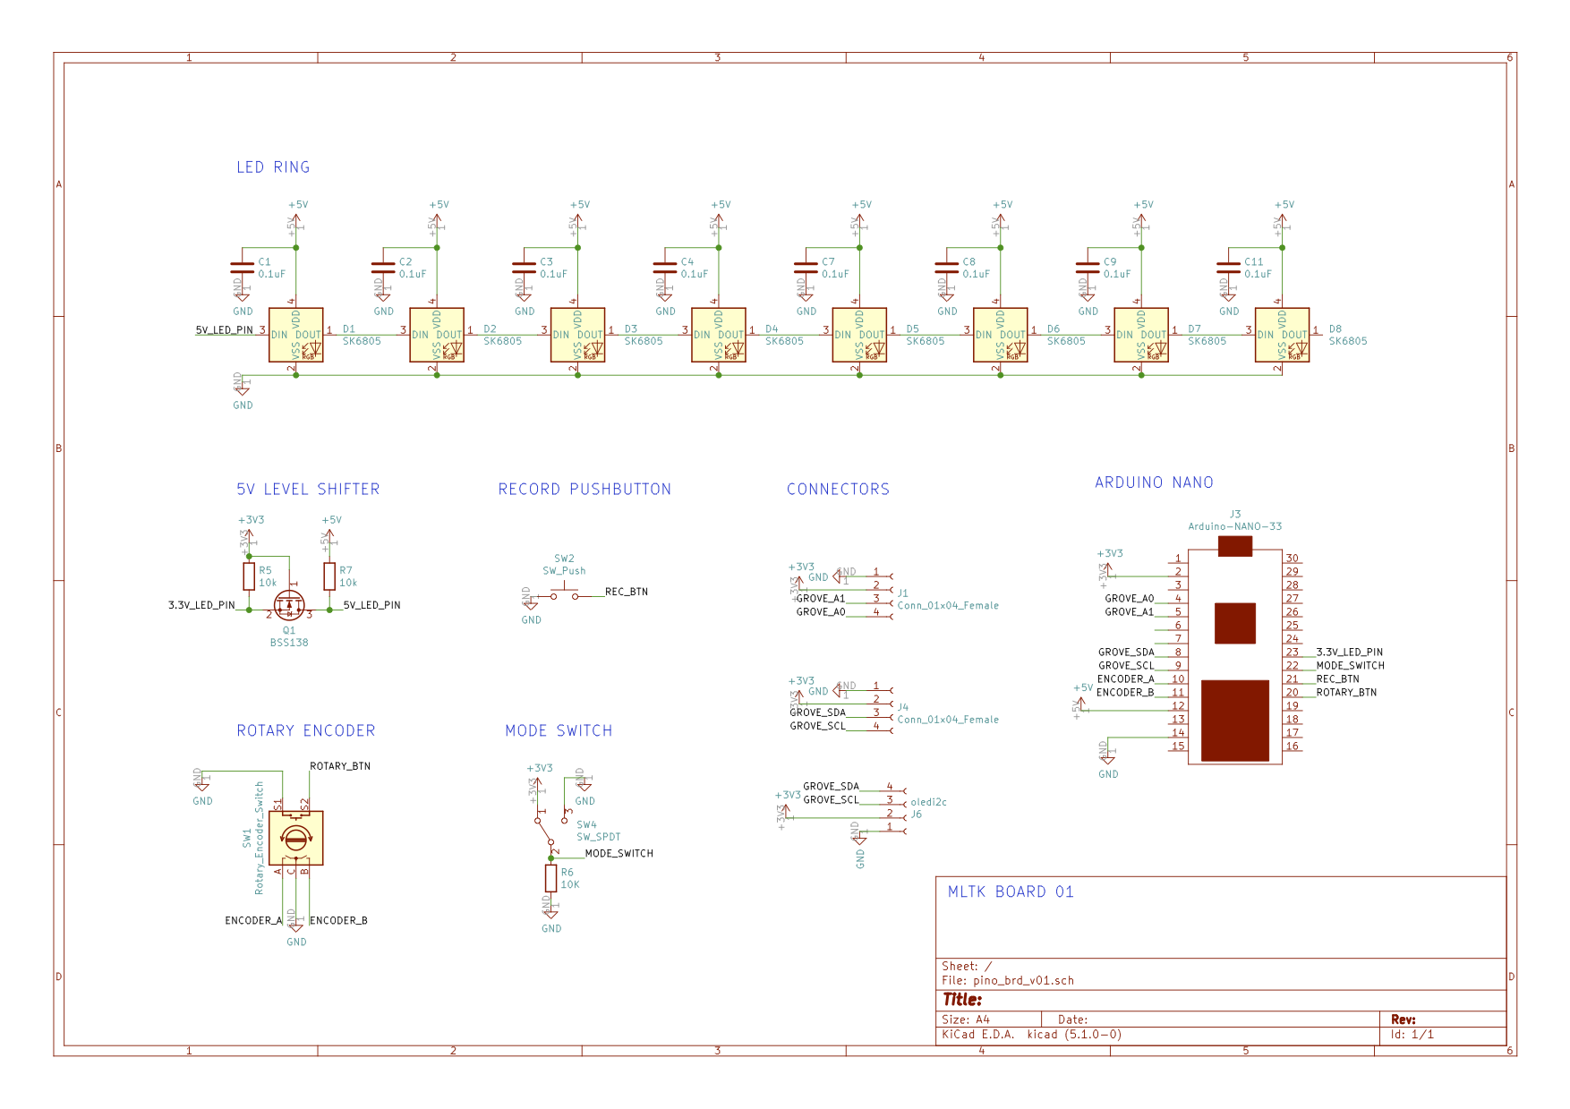Click the RECORD PUSHBUTTON label

click(x=584, y=490)
